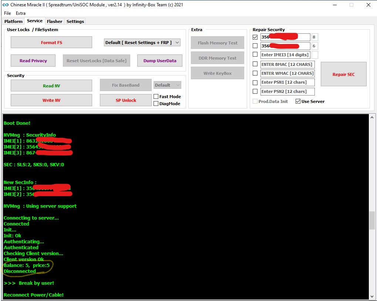Click the Enter IMEI3 [14 digits] field

click(x=285, y=55)
